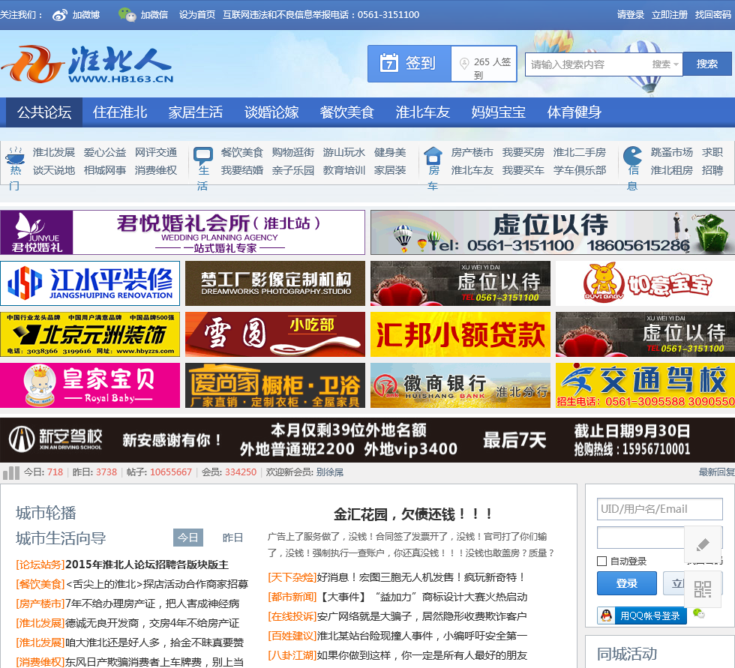
Task: Open post 2015年淮北人论坛招聘各版块版主
Action: tap(147, 565)
